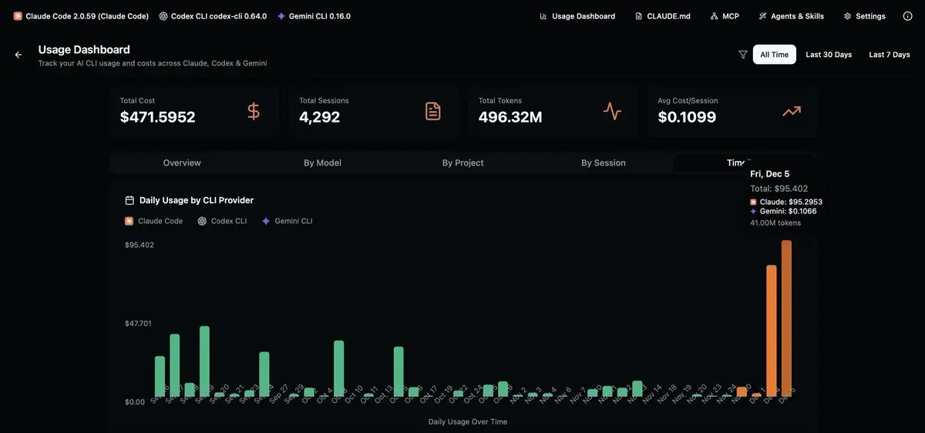The width and height of the screenshot is (925, 433).
Task: Toggle Claude Code series via legend label
Action: click(160, 221)
